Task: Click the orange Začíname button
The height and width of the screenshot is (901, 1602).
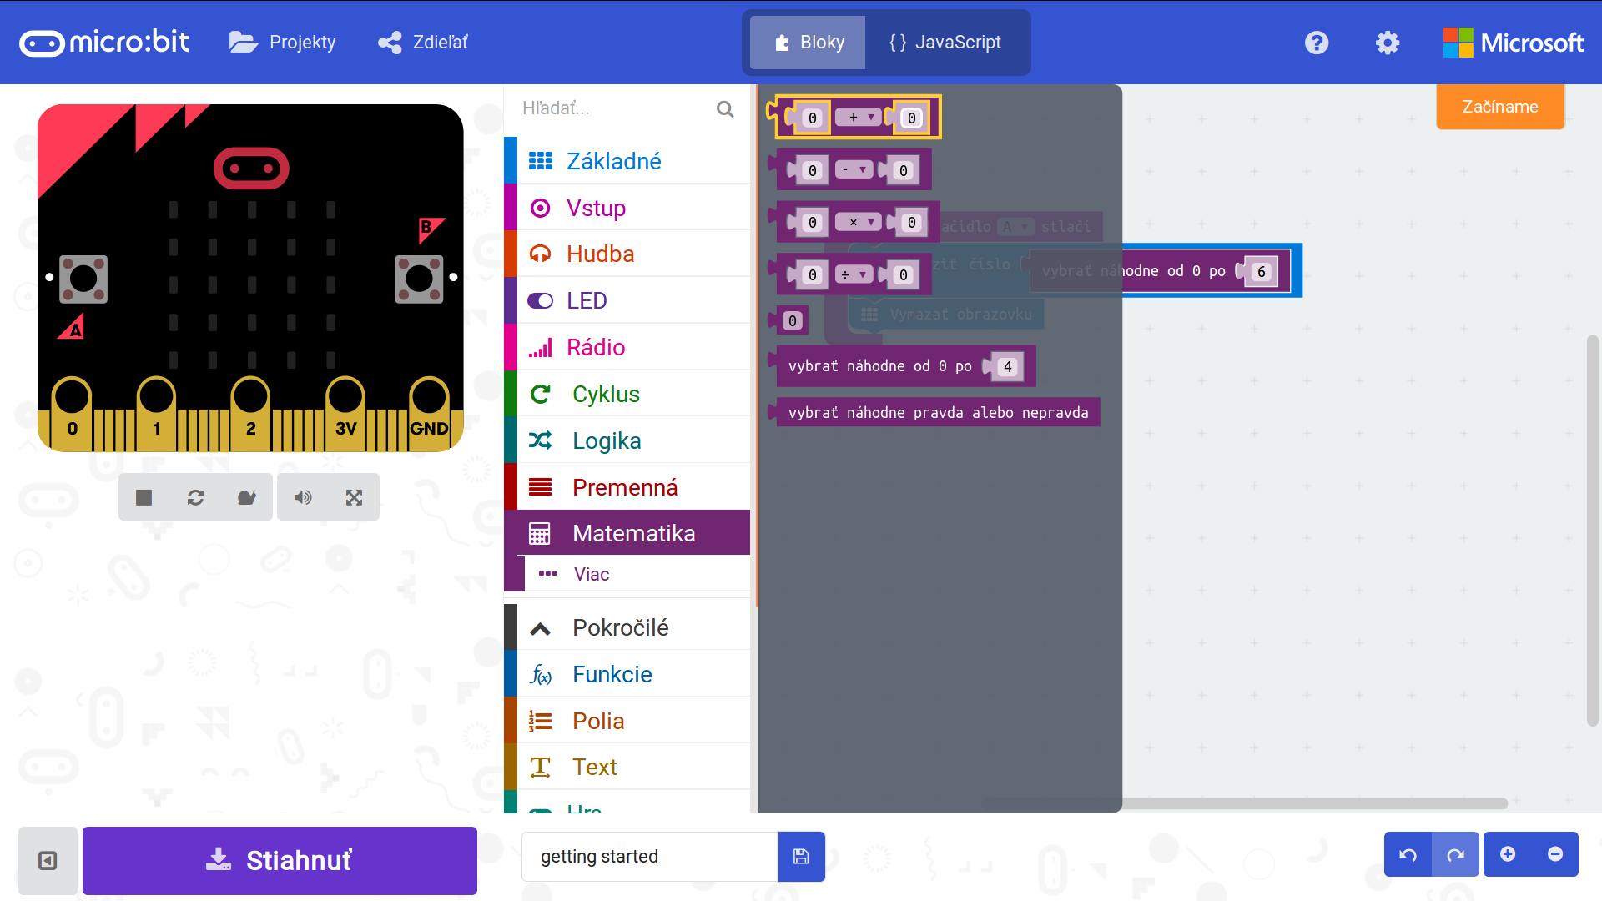Action: (x=1499, y=107)
